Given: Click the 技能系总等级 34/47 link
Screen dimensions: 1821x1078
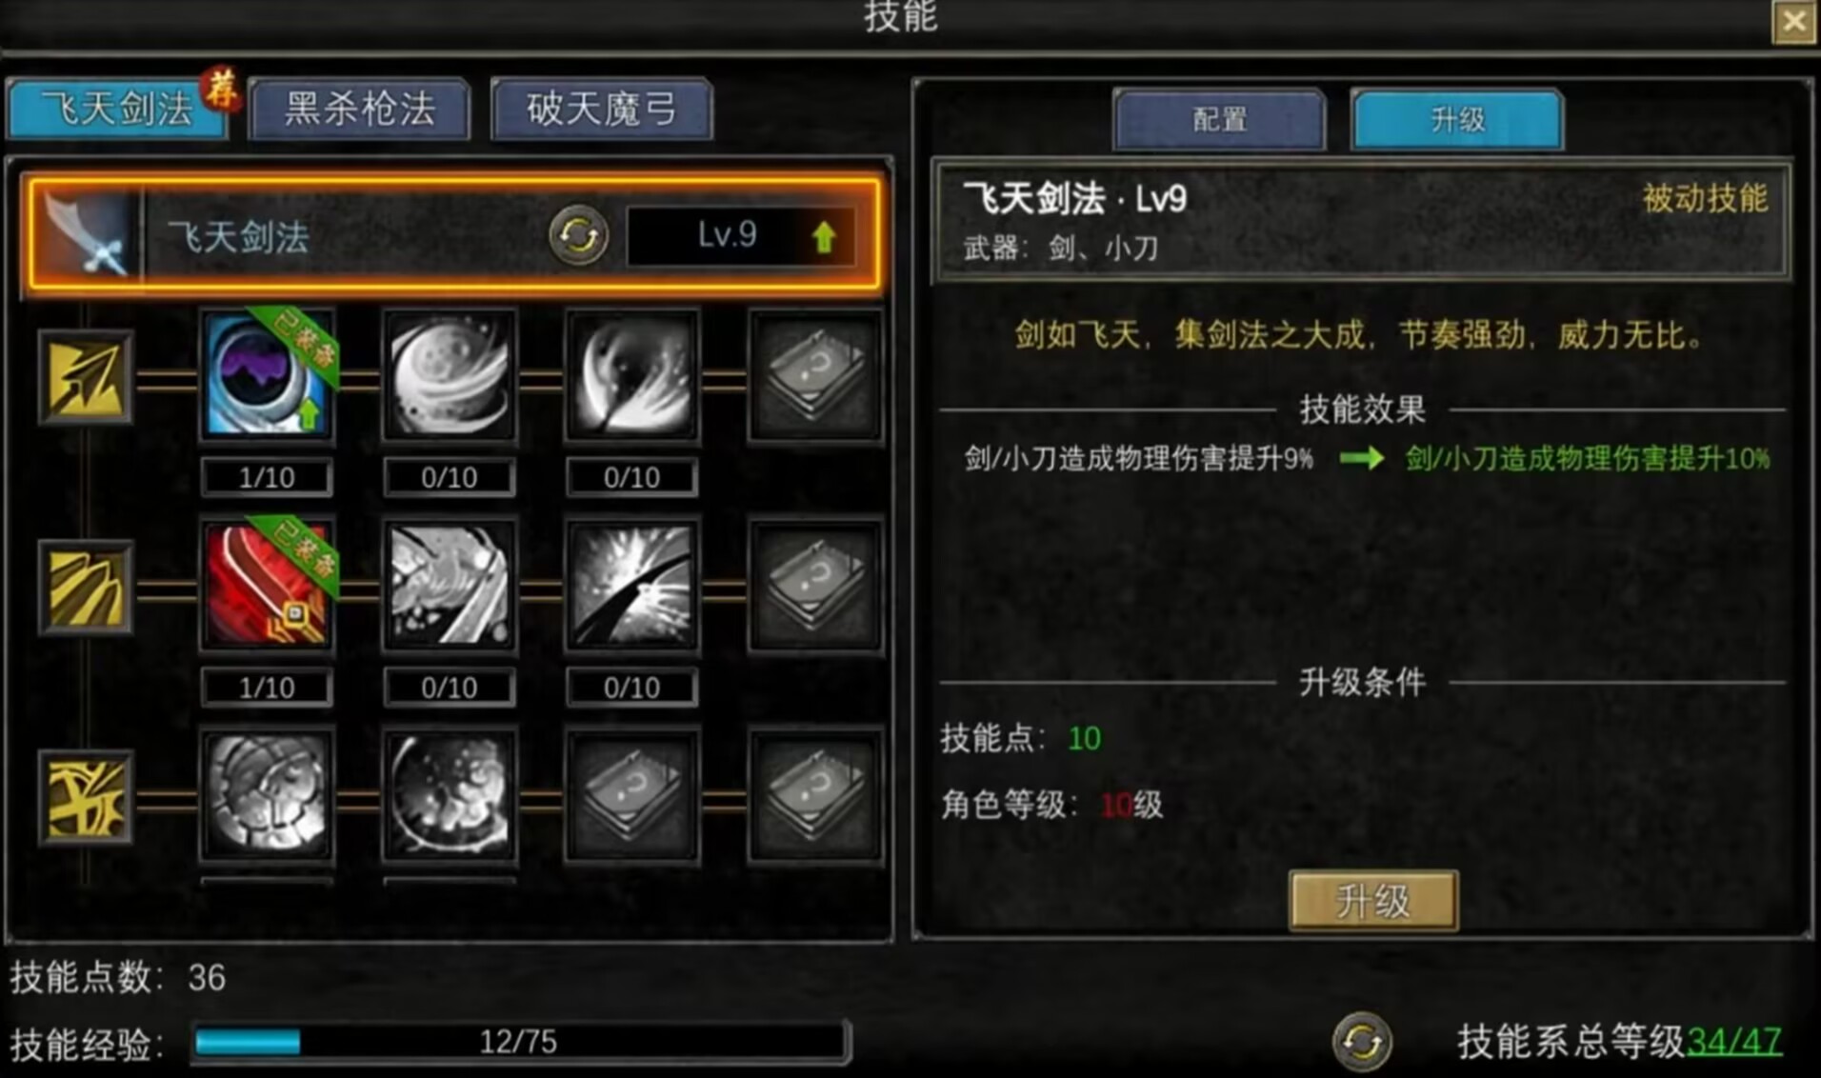Looking at the screenshot, I should point(1733,1042).
